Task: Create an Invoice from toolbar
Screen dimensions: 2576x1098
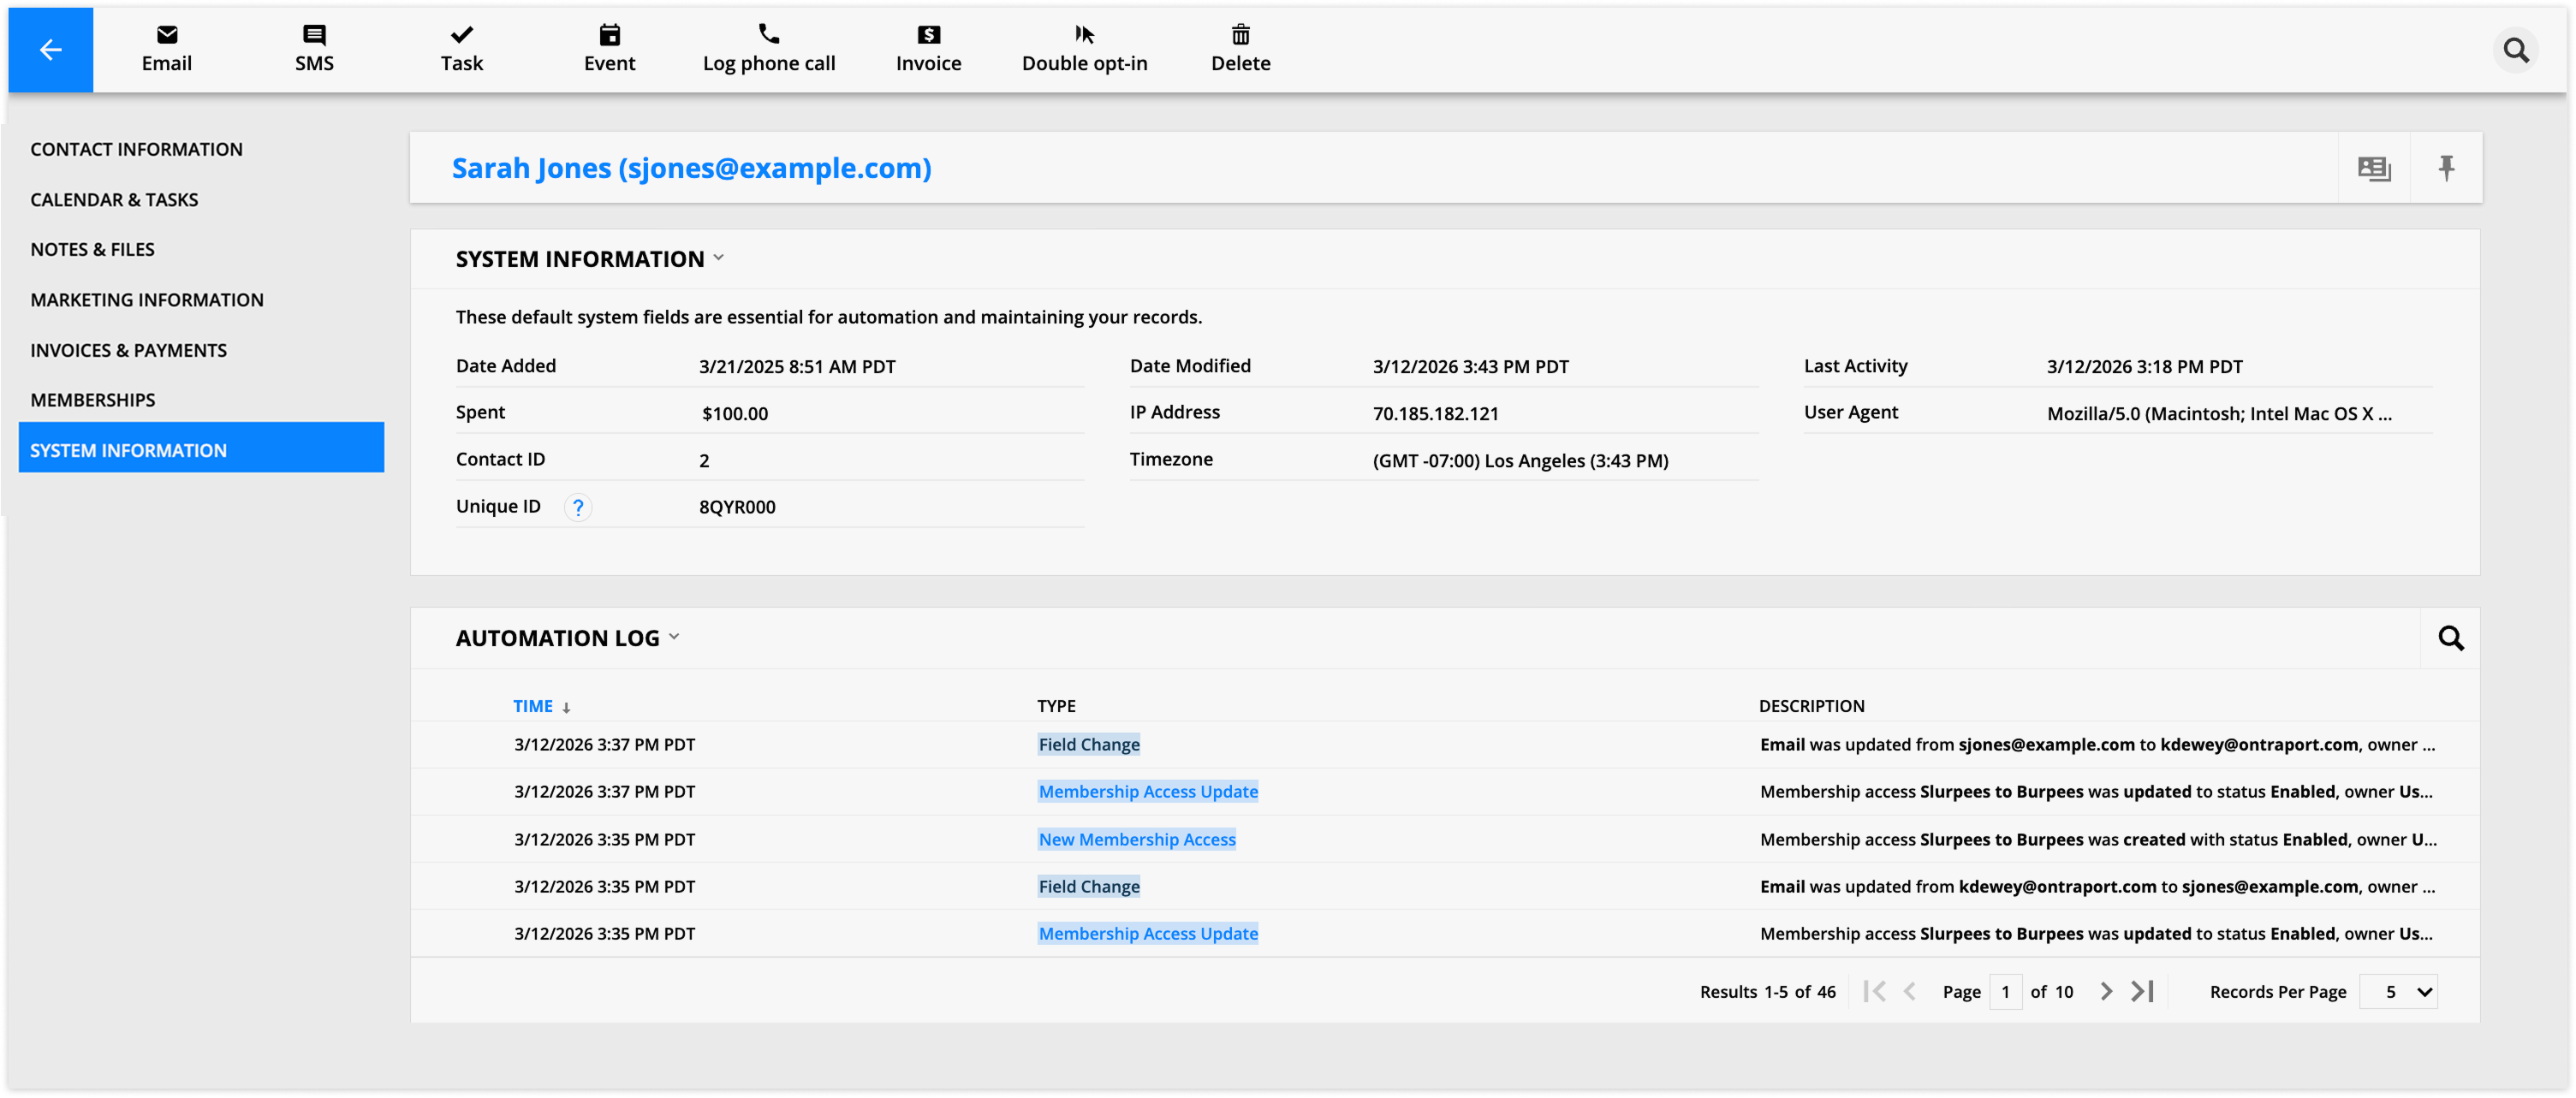Action: tap(928, 48)
